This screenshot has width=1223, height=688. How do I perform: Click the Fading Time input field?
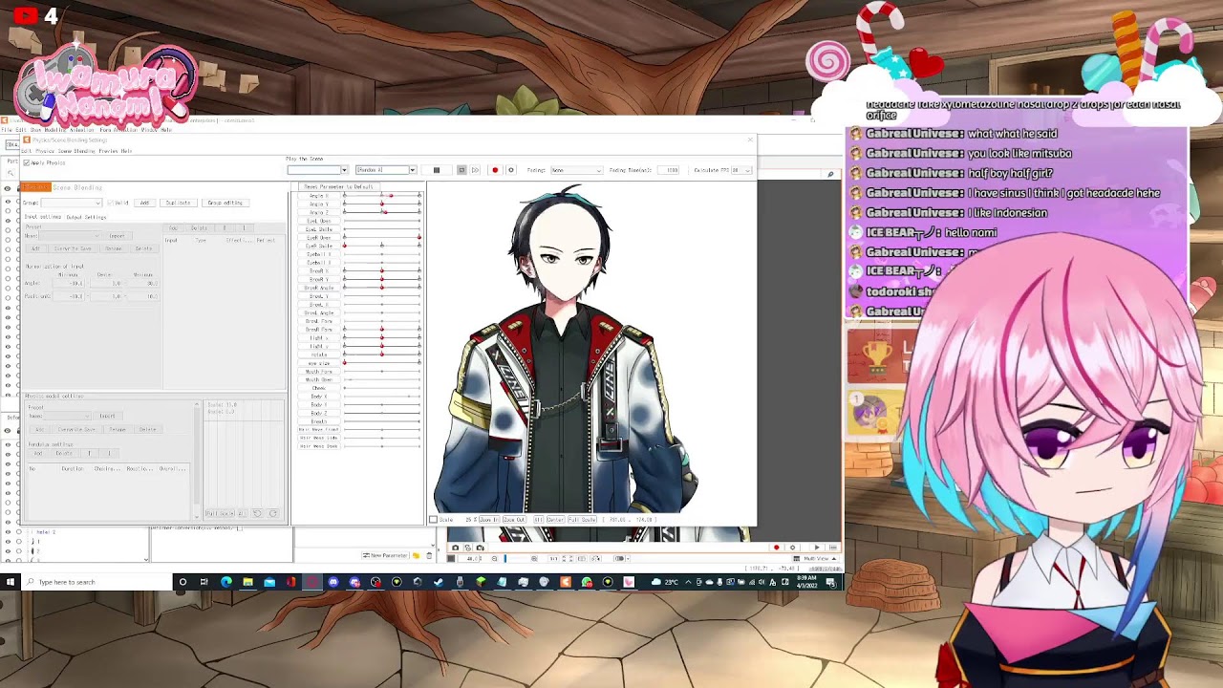[668, 170]
